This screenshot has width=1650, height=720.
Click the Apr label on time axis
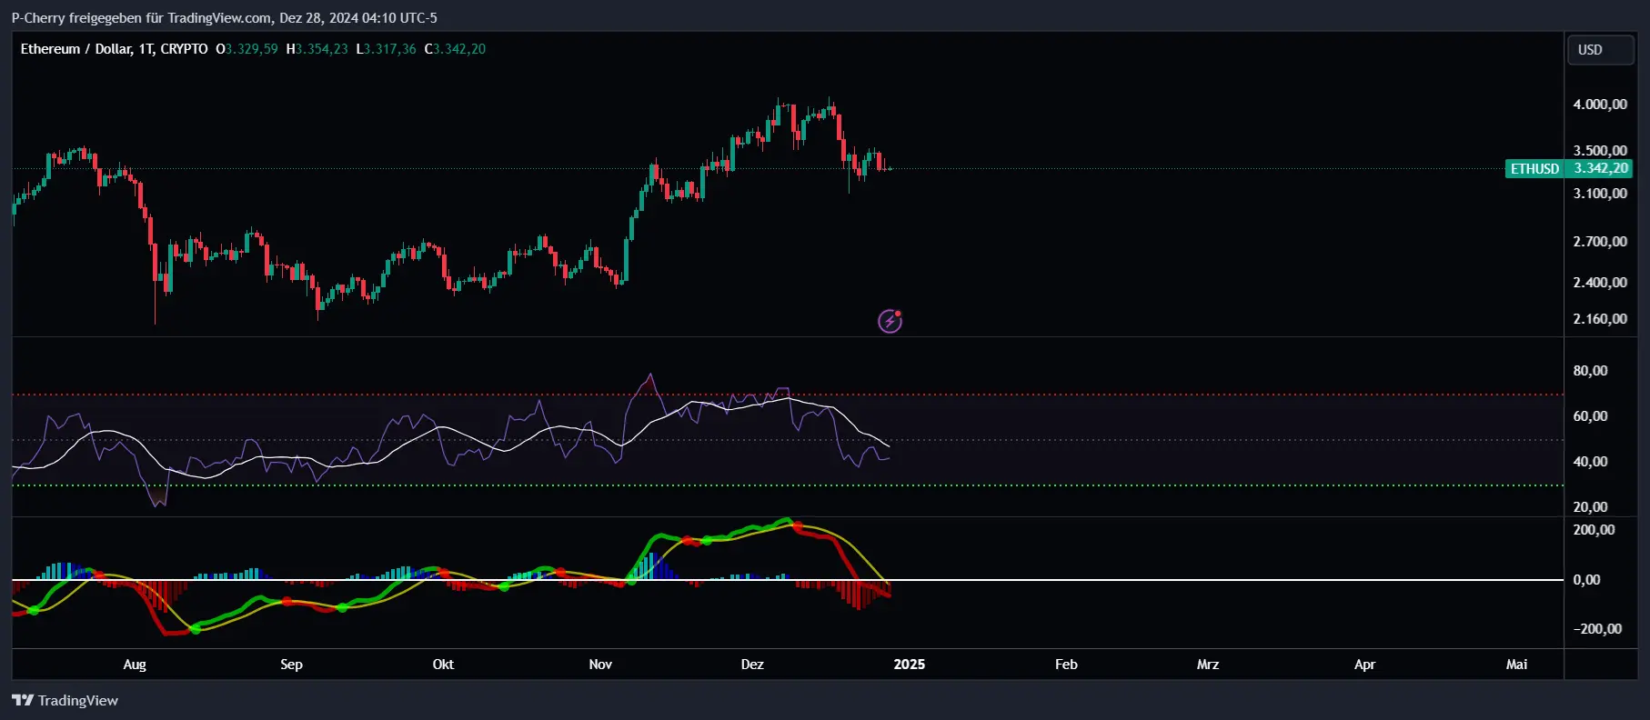coord(1364,665)
